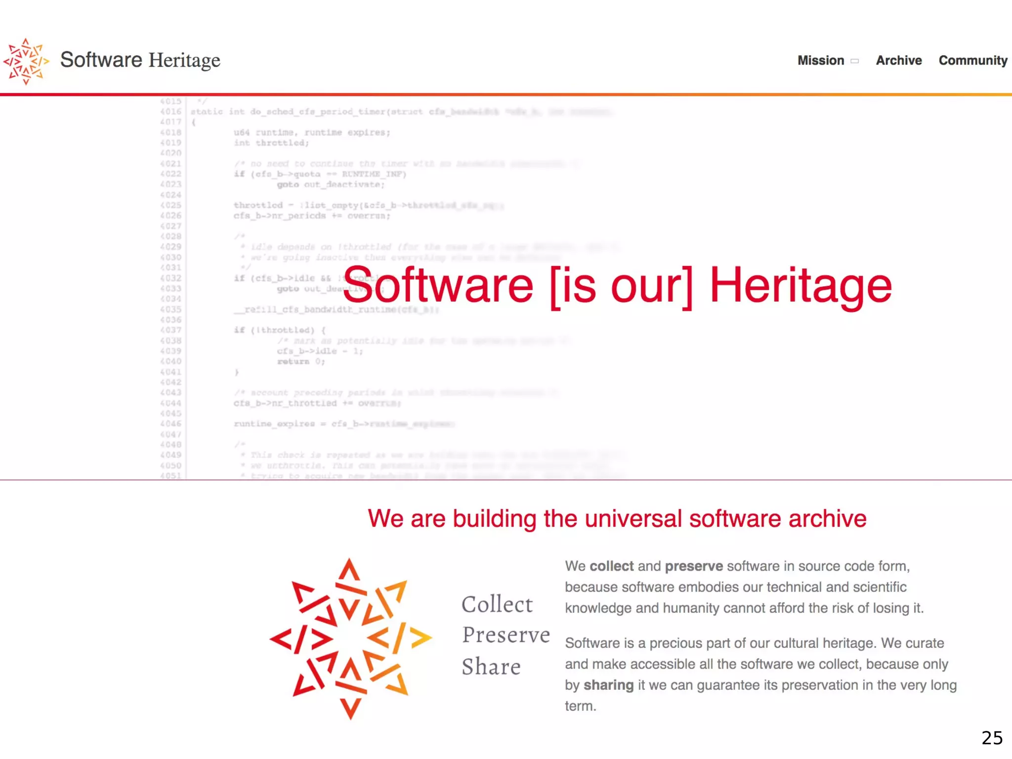Click the bold word 'sharing' in paragraph
Viewport: 1012px width, 759px height.
608,685
